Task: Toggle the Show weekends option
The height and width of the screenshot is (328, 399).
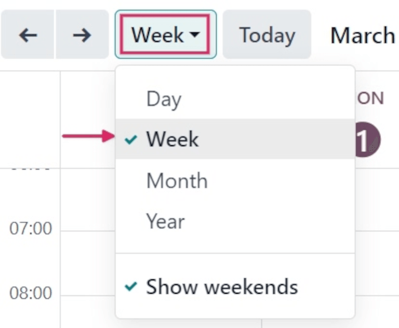Action: click(x=222, y=286)
